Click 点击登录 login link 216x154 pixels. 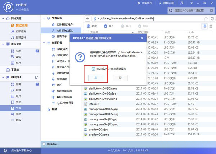tap(22, 10)
